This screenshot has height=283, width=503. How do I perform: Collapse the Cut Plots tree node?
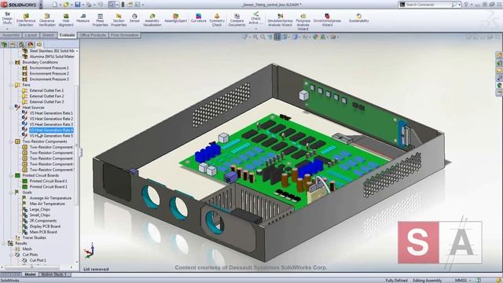coord(11,255)
